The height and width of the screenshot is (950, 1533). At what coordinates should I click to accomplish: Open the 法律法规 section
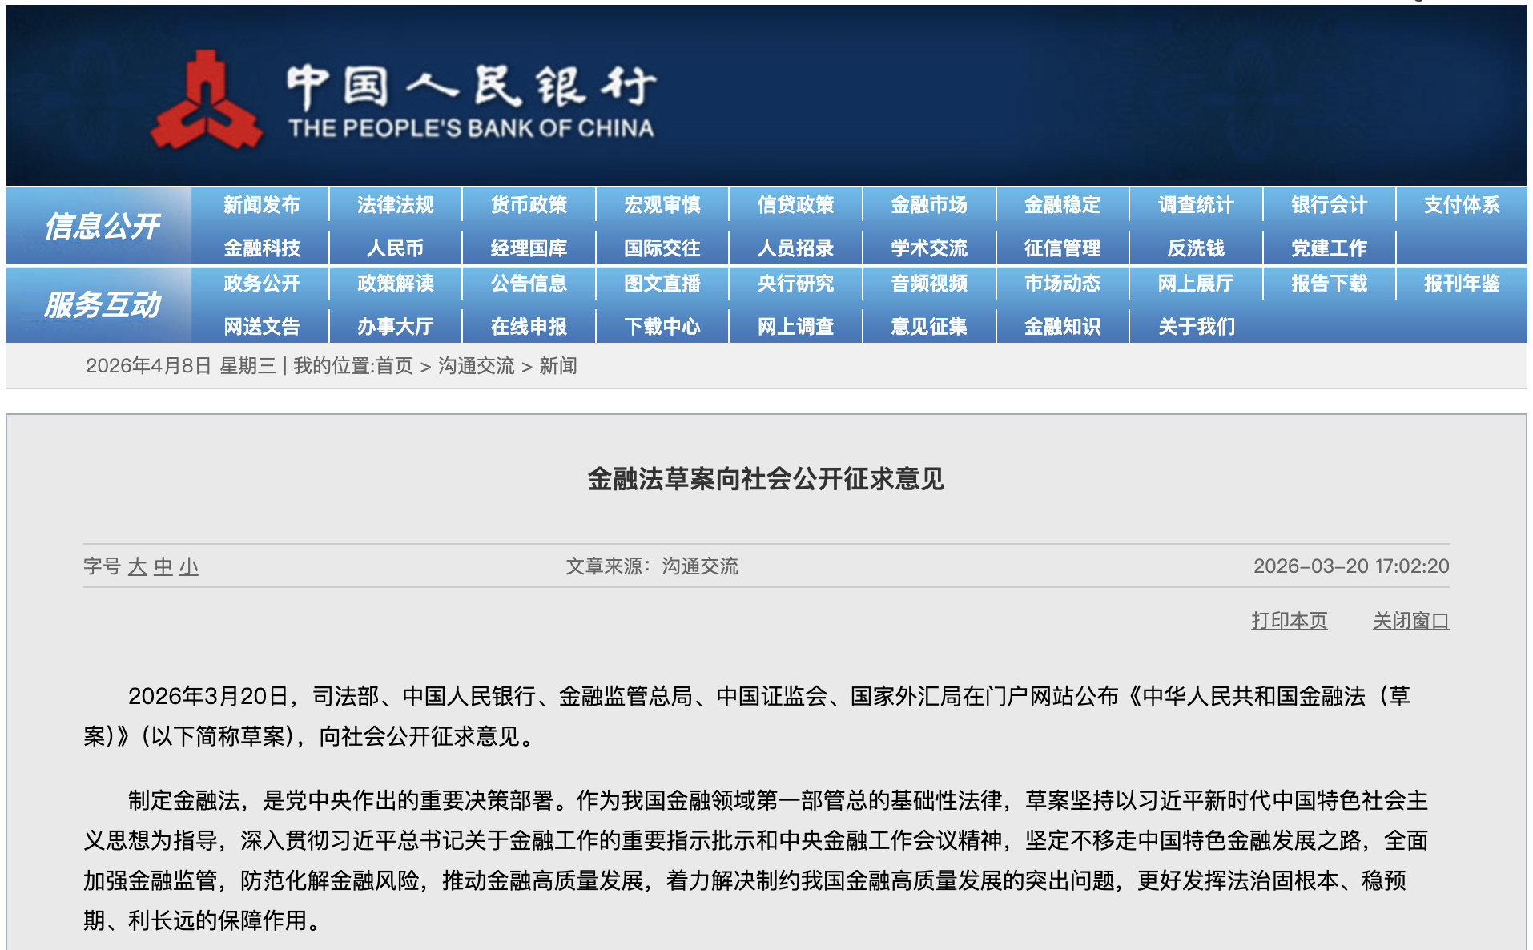coord(396,205)
